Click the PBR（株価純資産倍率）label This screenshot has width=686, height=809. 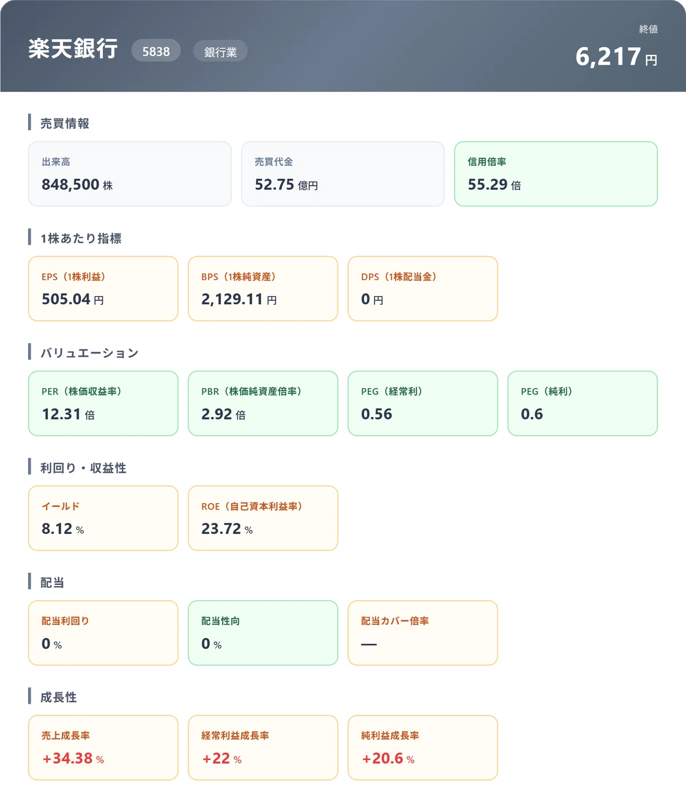(252, 392)
